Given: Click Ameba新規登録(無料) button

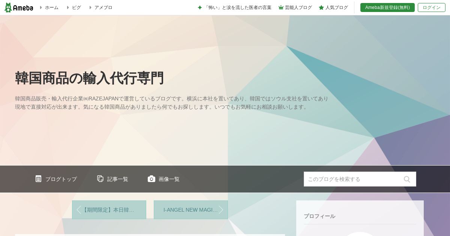Looking at the screenshot, I should click(387, 7).
